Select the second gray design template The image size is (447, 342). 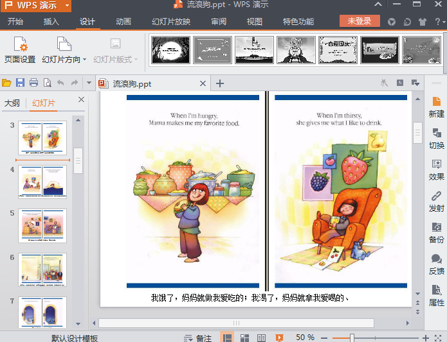[212, 50]
